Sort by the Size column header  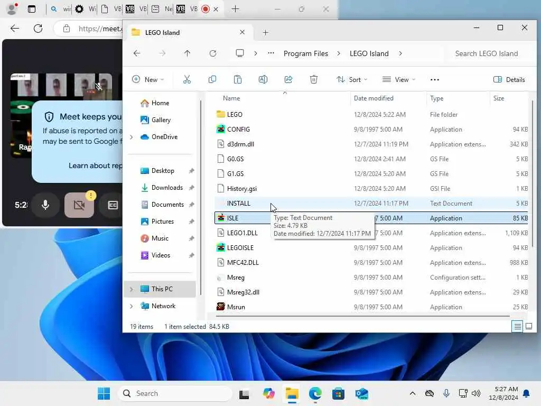[x=499, y=98]
